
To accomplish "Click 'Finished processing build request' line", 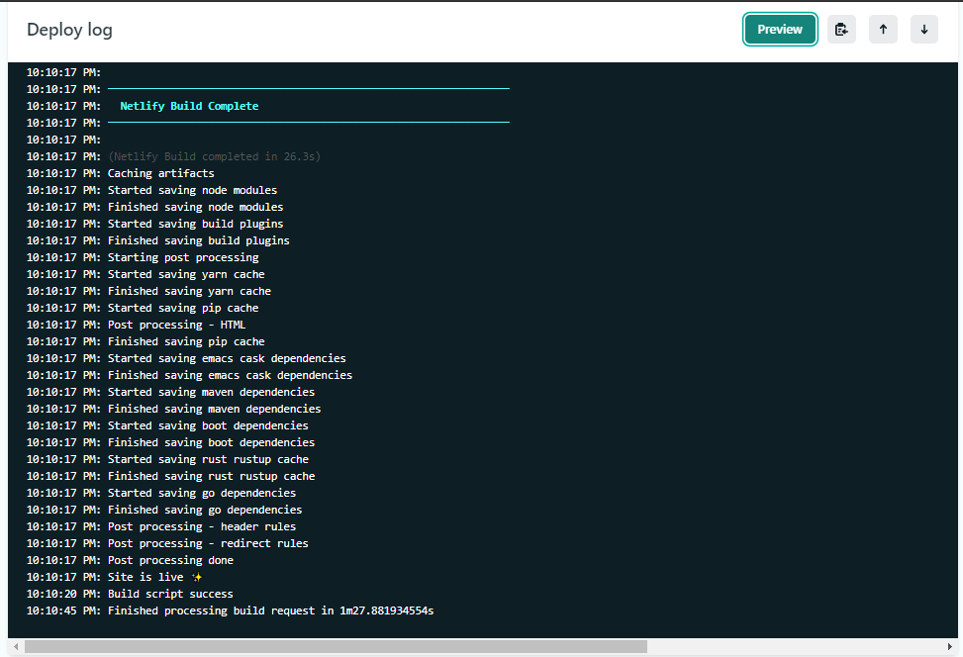I will point(271,610).
